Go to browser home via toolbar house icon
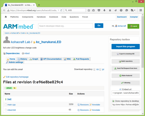Screen dimensions: 145x116 (x=110, y=10)
